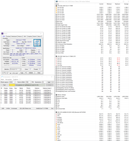
Task: Click the chip icon of MSI Z270 GAMING M5 group
Action: pyautogui.click(x=56, y=112)
